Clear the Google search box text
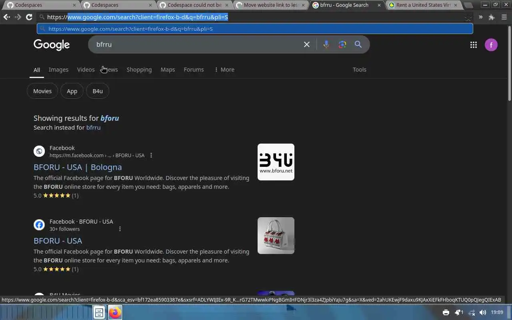Viewport: 512px width, 320px height. click(307, 44)
